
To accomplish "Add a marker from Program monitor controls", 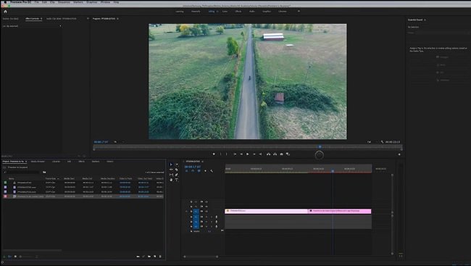I will click(x=214, y=154).
